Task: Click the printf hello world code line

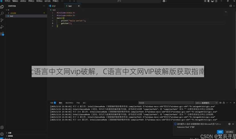Action: [x=74, y=21]
